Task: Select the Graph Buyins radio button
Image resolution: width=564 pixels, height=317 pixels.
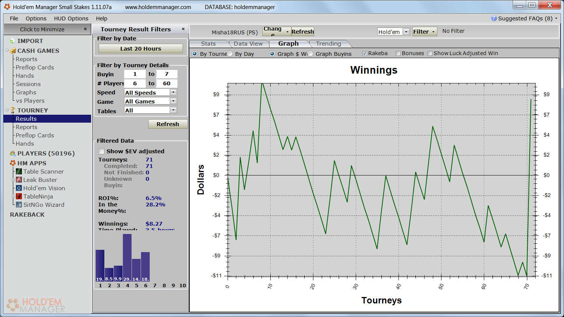Action: coord(310,54)
